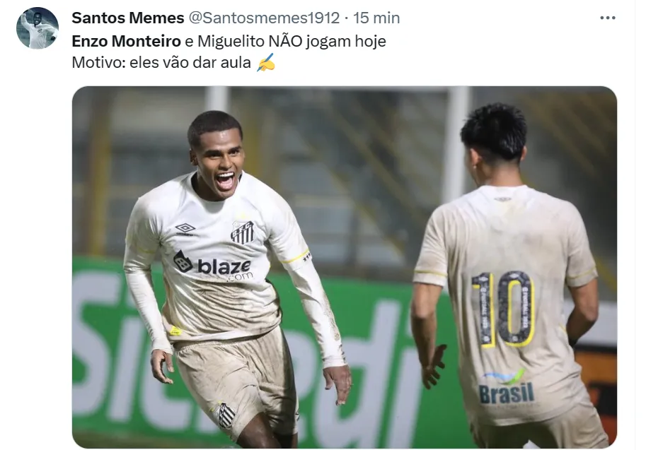Click the 'Motivo: eles vão dar aula' line
Image resolution: width=646 pixels, height=450 pixels.
(161, 63)
